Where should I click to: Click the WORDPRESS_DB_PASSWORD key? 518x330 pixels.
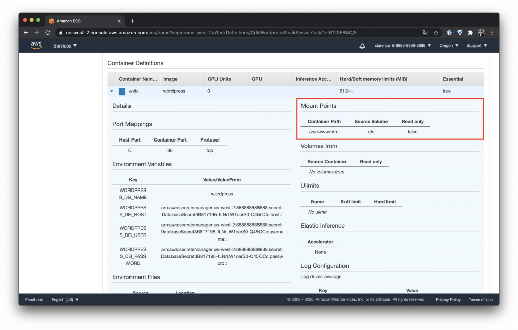[x=133, y=256]
